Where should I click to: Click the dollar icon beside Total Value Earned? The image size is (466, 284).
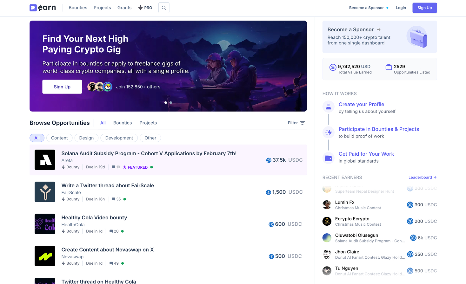333,67
